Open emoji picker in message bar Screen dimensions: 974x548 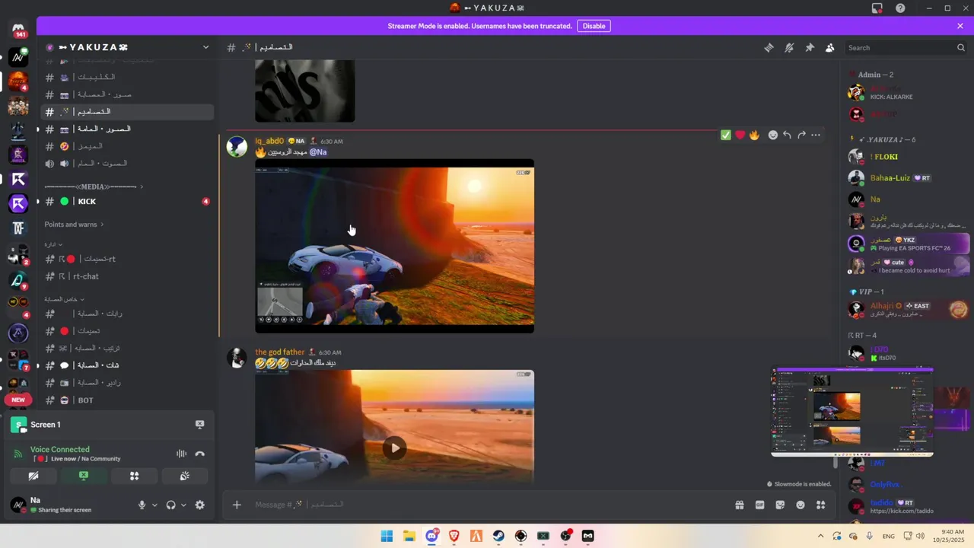[801, 505]
